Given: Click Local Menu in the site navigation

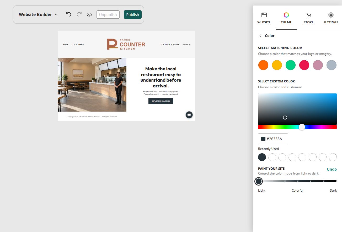Looking at the screenshot, I should (x=78, y=45).
